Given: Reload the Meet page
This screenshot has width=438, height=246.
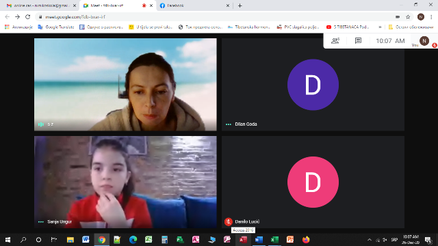Looking at the screenshot, I should tap(27, 16).
